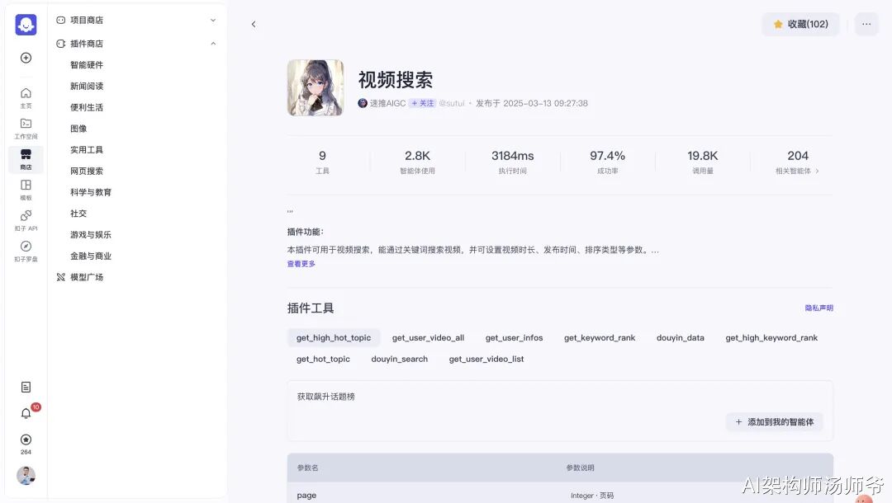Click the page parameter row

[560, 495]
